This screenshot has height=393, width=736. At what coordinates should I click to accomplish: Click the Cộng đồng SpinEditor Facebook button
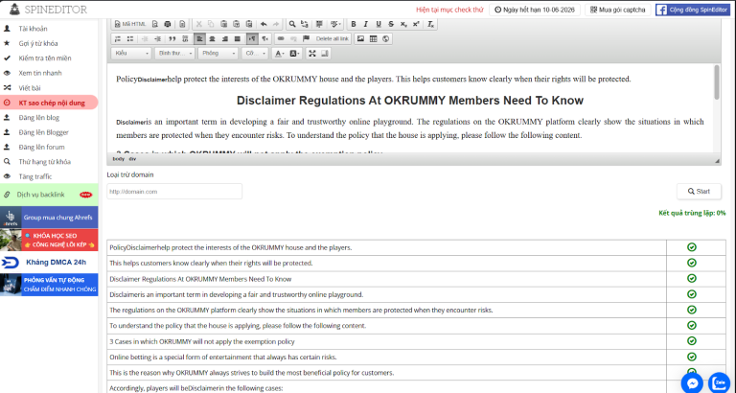[x=692, y=10]
